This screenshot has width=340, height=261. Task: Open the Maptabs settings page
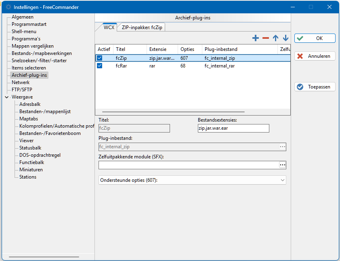point(29,119)
